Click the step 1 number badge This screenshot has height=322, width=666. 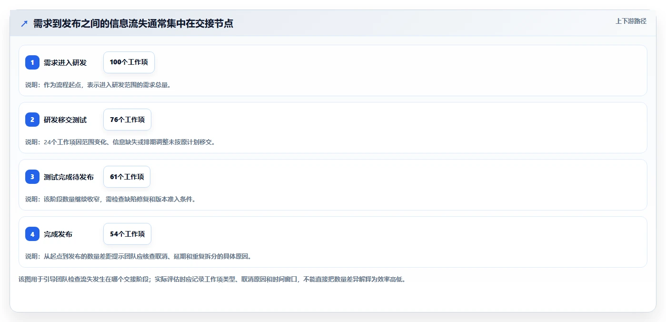32,62
